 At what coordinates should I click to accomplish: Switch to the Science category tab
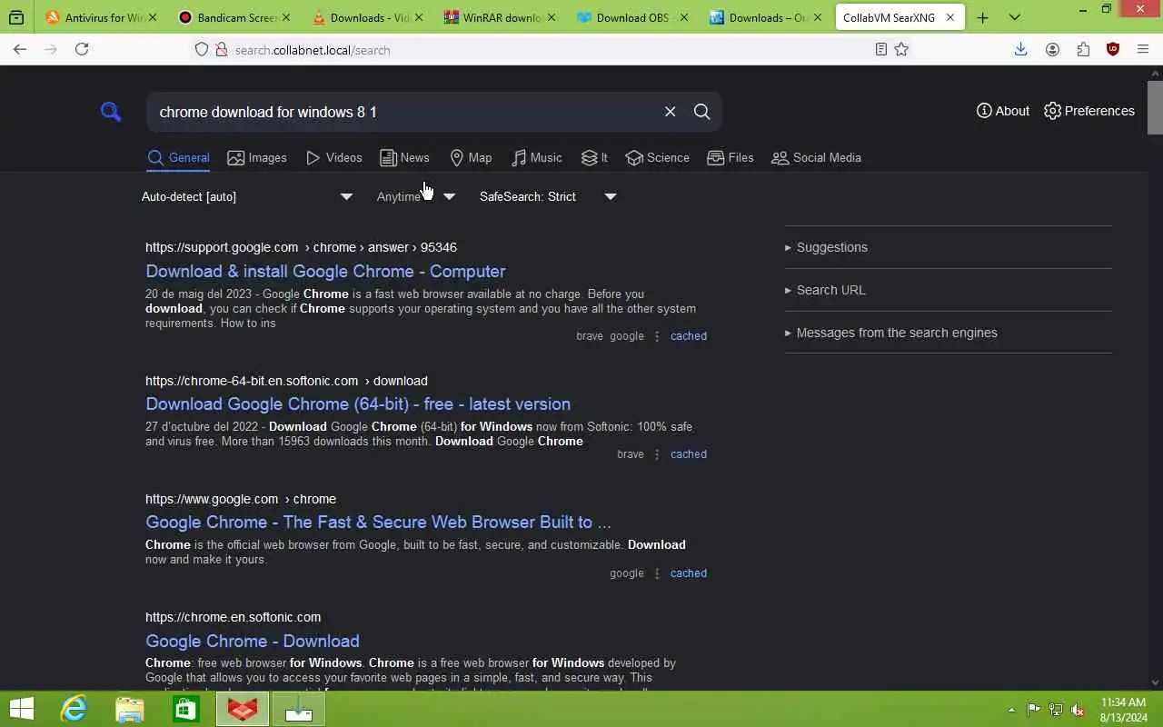click(658, 158)
